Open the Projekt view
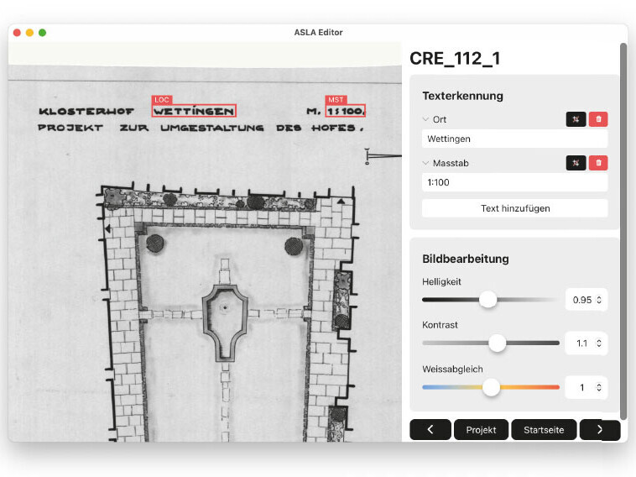 pyautogui.click(x=481, y=429)
